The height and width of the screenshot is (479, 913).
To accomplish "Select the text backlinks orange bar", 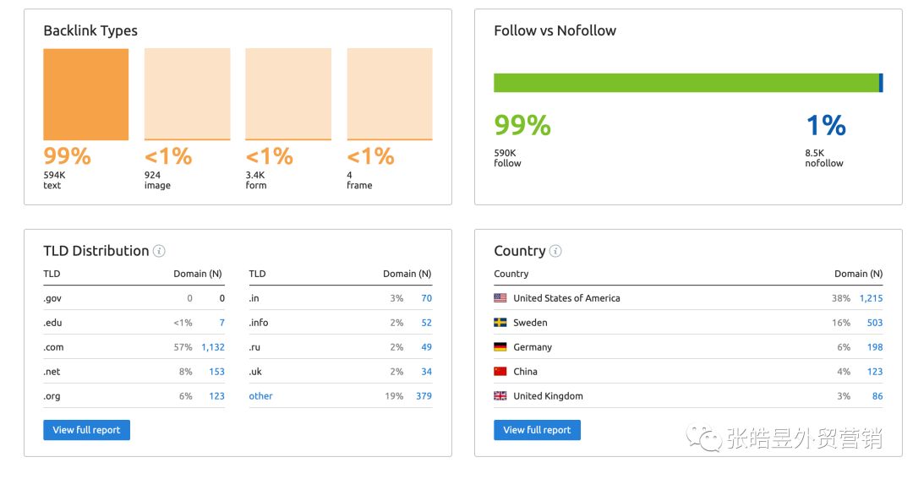I will pos(86,95).
